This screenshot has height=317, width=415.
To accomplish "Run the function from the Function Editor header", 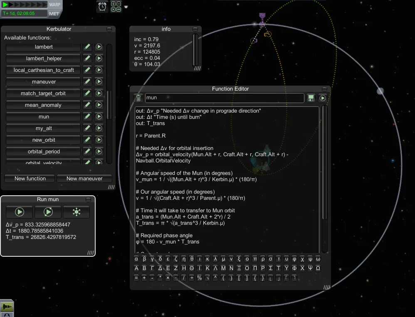I will (x=322, y=98).
